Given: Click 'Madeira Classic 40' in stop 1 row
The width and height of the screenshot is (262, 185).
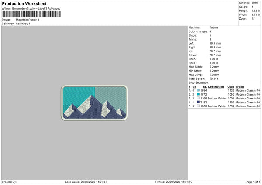Looking at the screenshot, I should click(248, 90).
